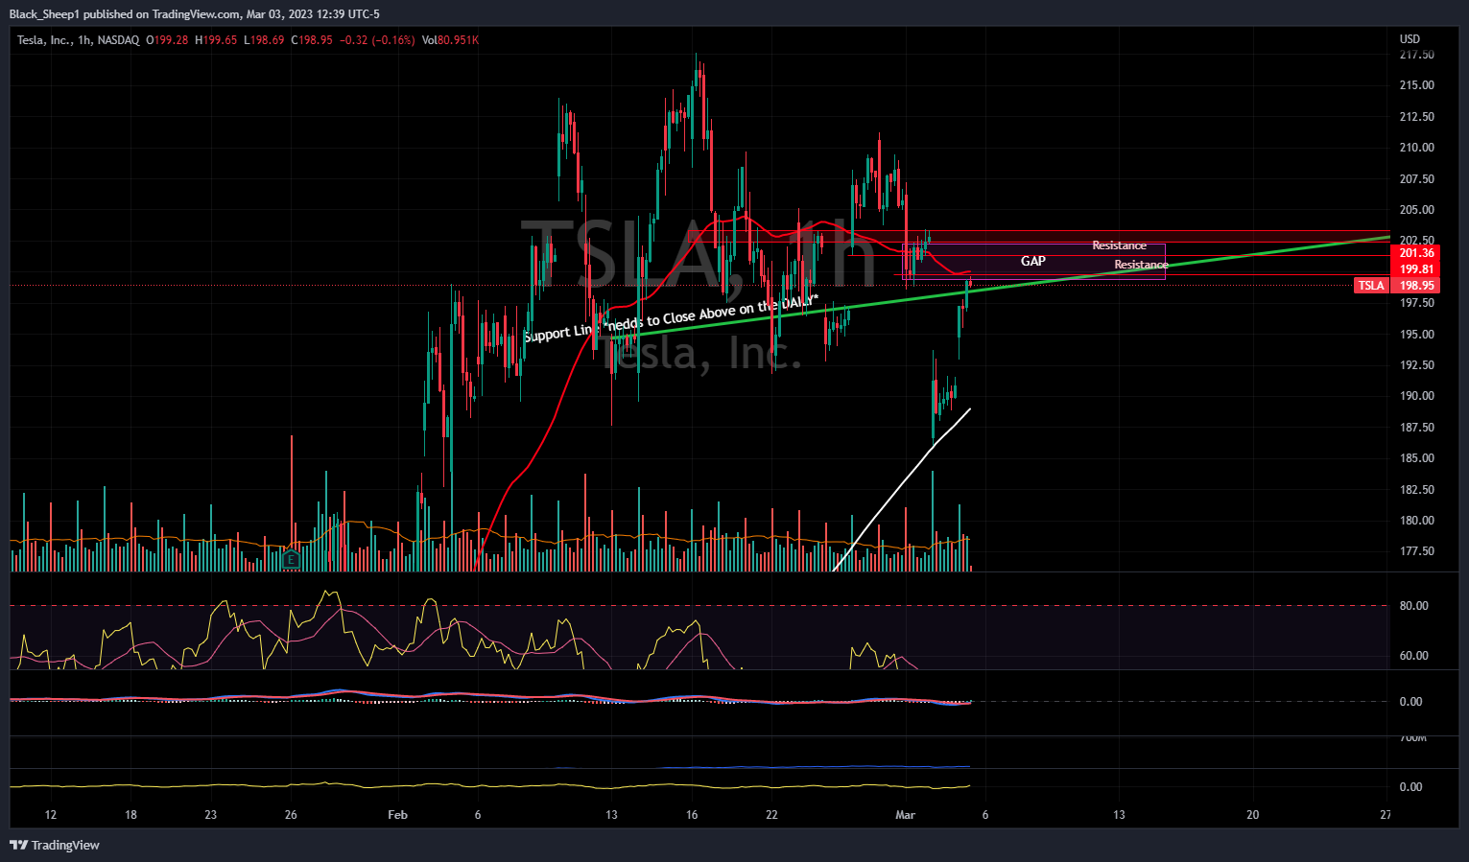Click the TradingView logo in the footer

55,845
